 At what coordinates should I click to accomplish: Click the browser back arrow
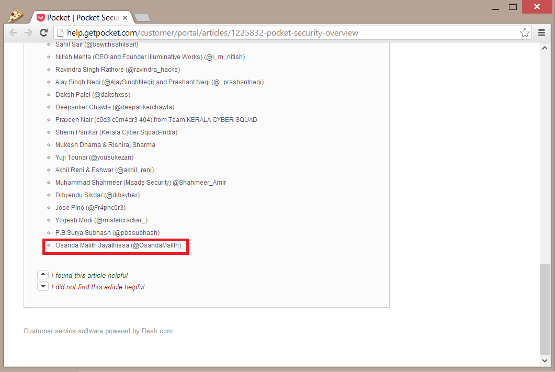point(13,33)
